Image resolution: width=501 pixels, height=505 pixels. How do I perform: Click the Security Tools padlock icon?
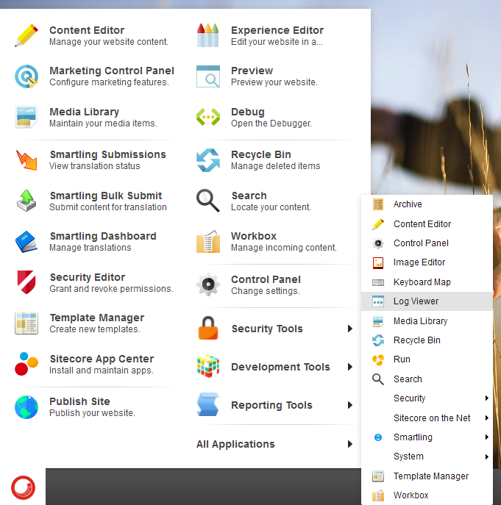pos(208,328)
